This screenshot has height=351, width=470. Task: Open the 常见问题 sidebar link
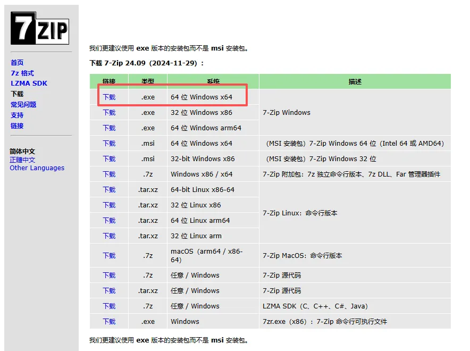23,104
